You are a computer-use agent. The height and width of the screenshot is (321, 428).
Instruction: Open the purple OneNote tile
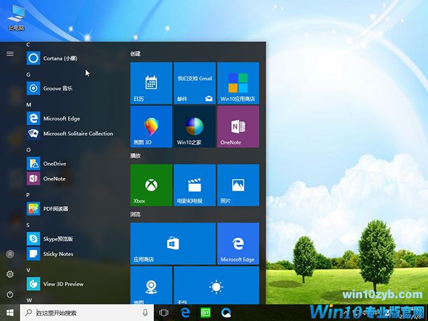tap(238, 126)
